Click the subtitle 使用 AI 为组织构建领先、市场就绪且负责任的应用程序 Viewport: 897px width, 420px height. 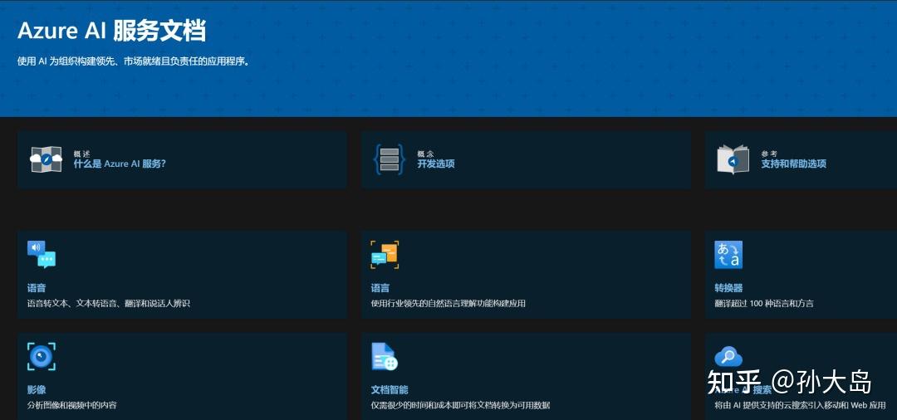click(x=133, y=61)
